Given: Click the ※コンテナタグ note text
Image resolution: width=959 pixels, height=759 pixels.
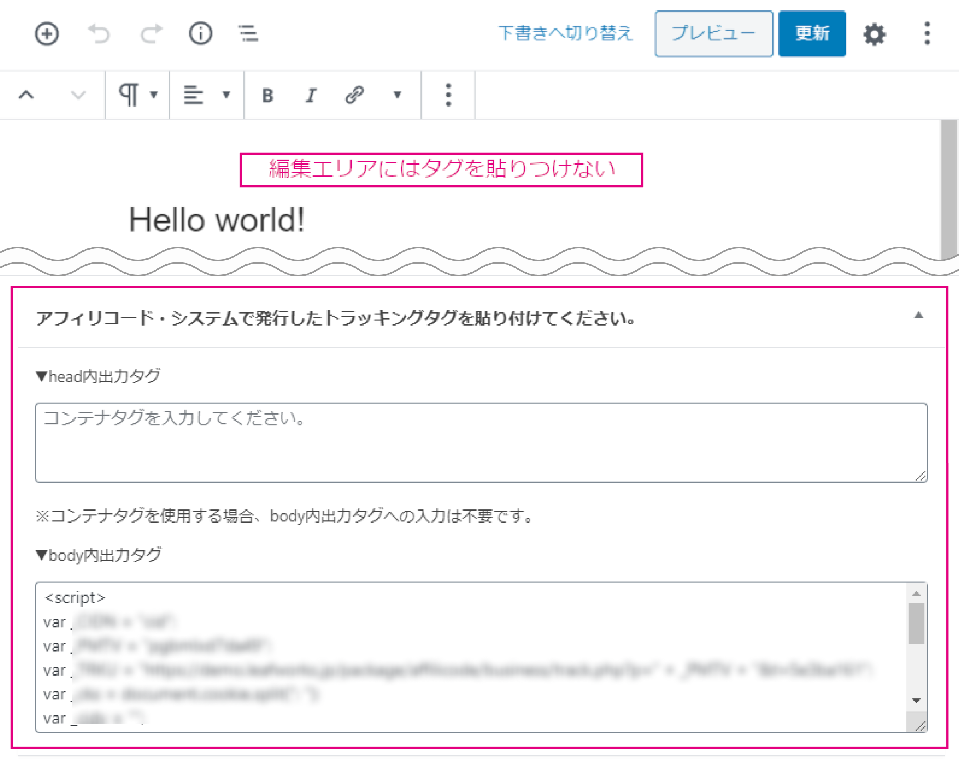Looking at the screenshot, I should tap(285, 516).
